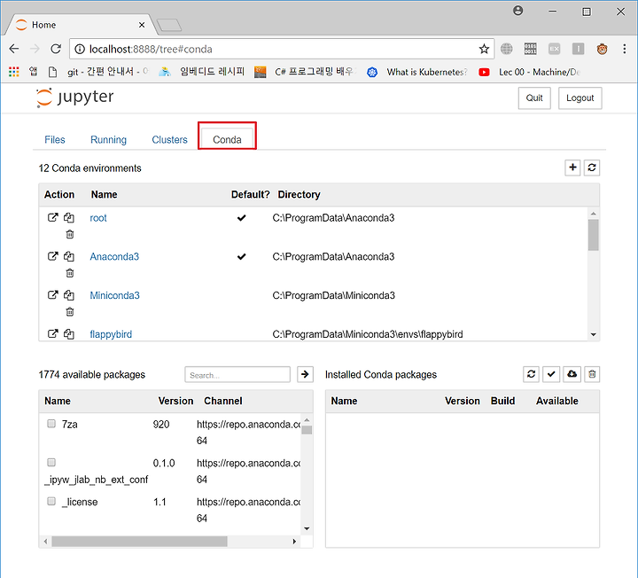Export the Anaconda3 environment
The image size is (638, 578).
(x=53, y=256)
